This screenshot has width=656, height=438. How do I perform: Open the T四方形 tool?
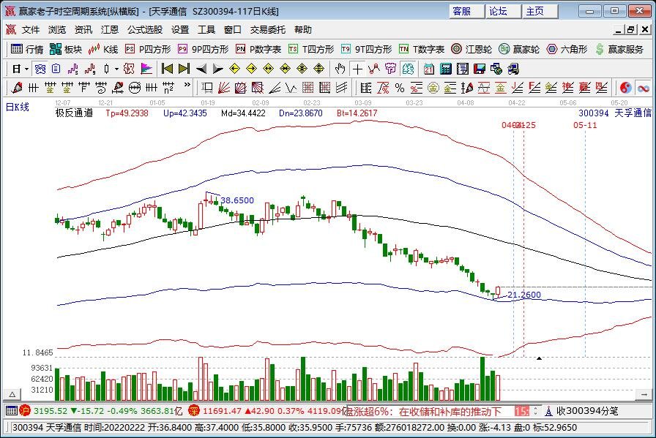(311, 49)
